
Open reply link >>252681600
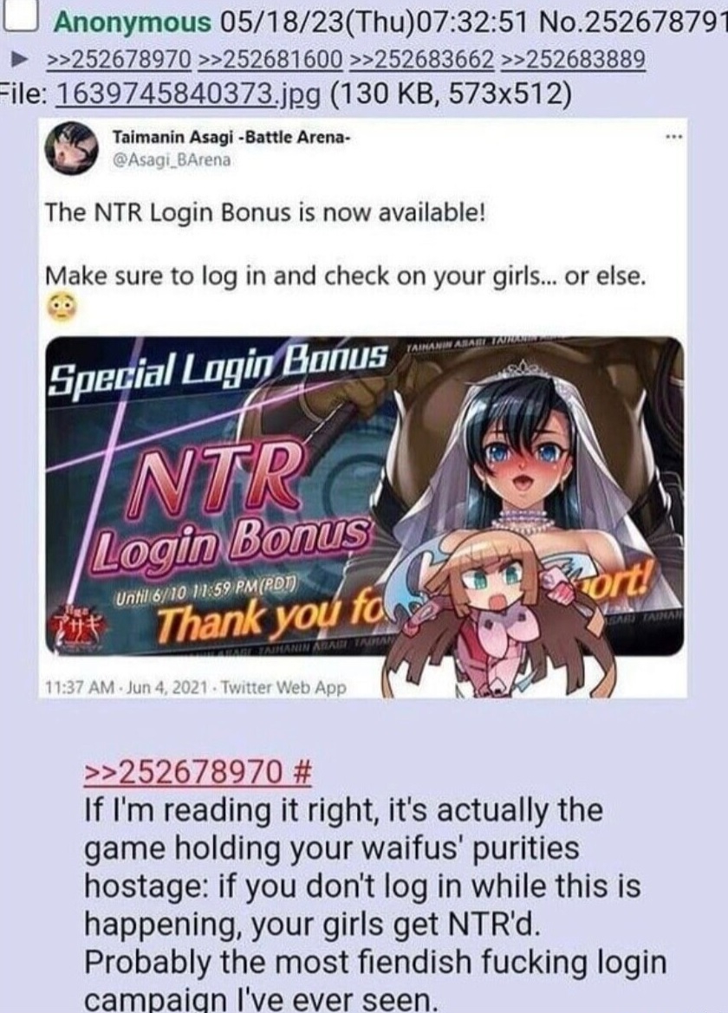click(x=270, y=60)
